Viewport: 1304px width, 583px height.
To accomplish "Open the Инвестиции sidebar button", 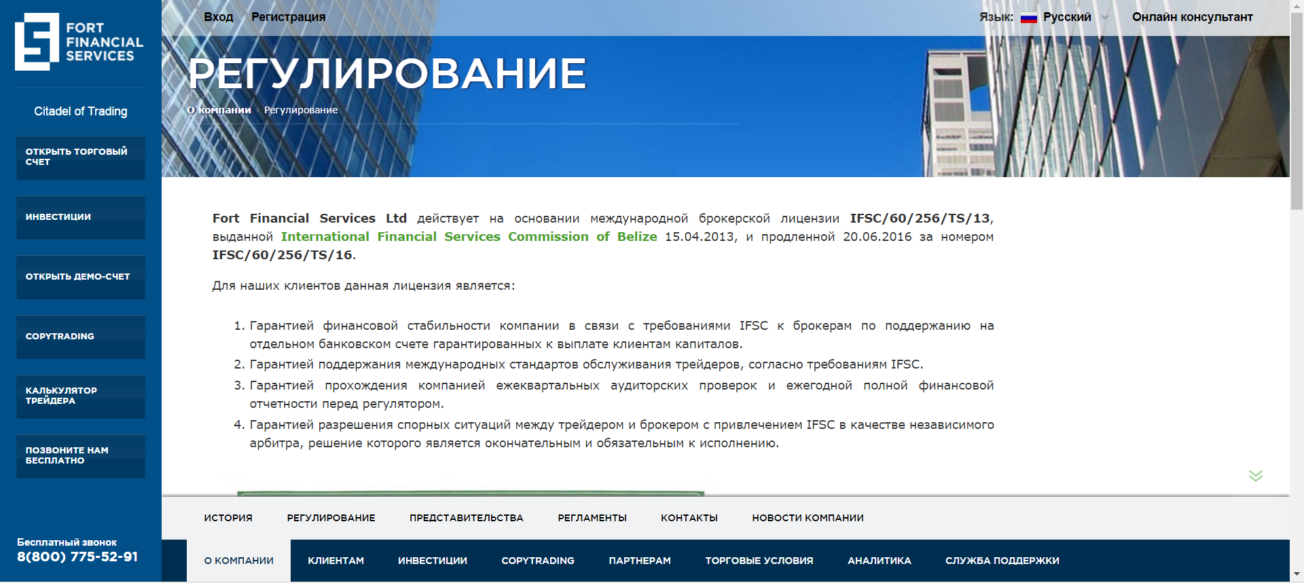I will [x=81, y=217].
